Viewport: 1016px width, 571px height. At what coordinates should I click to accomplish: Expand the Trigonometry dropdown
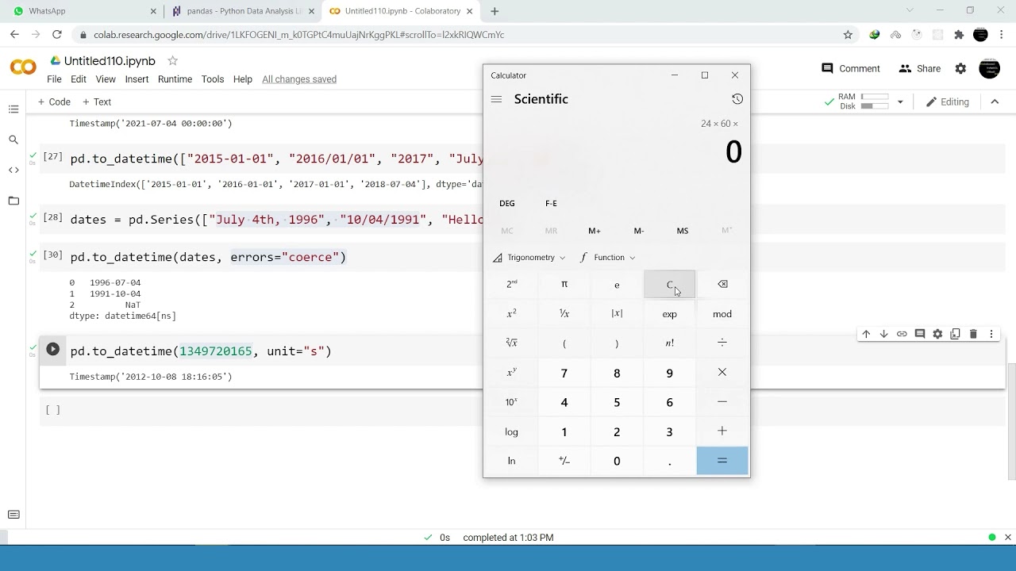click(529, 258)
